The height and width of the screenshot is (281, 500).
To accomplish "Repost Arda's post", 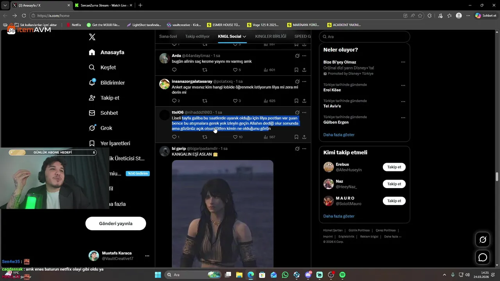I will pyautogui.click(x=205, y=70).
